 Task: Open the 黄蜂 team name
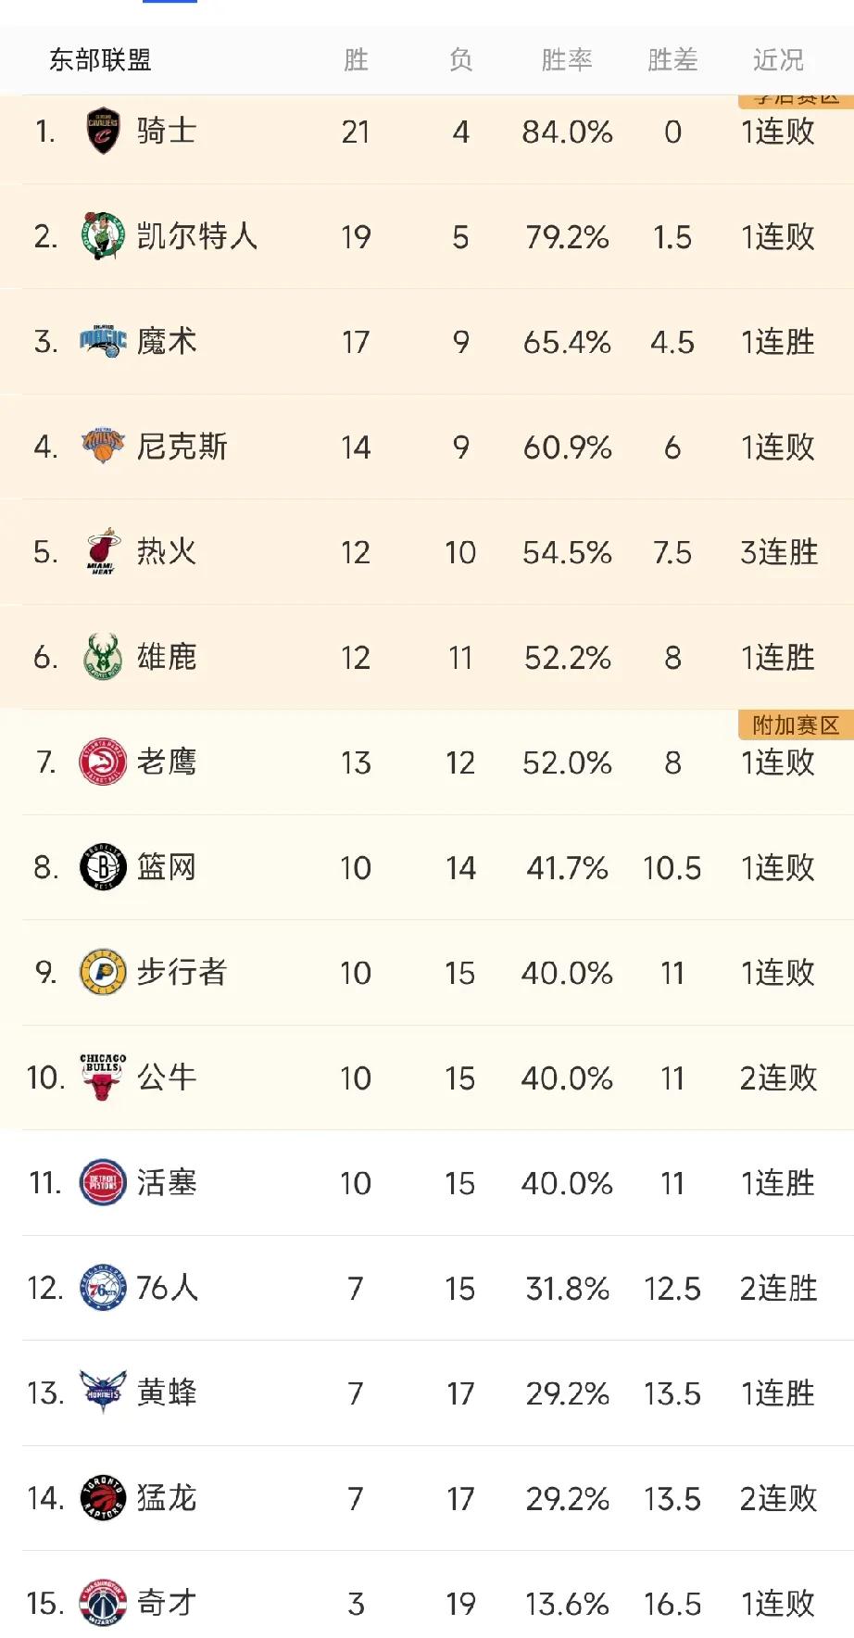[167, 1392]
